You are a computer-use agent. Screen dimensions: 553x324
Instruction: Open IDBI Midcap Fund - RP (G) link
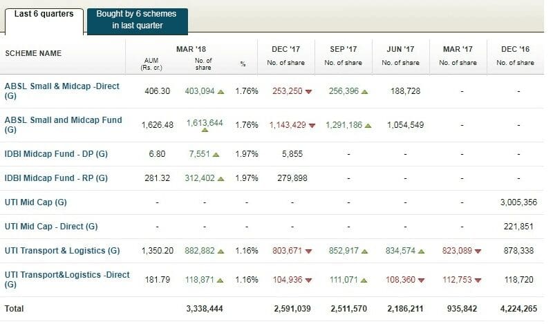click(56, 178)
